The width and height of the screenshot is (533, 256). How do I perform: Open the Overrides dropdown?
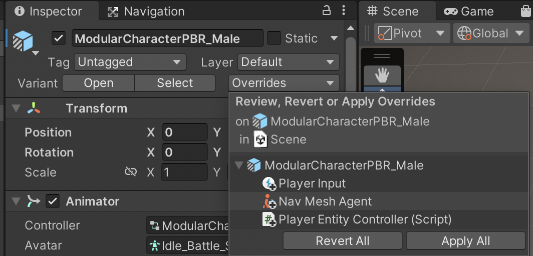284,83
